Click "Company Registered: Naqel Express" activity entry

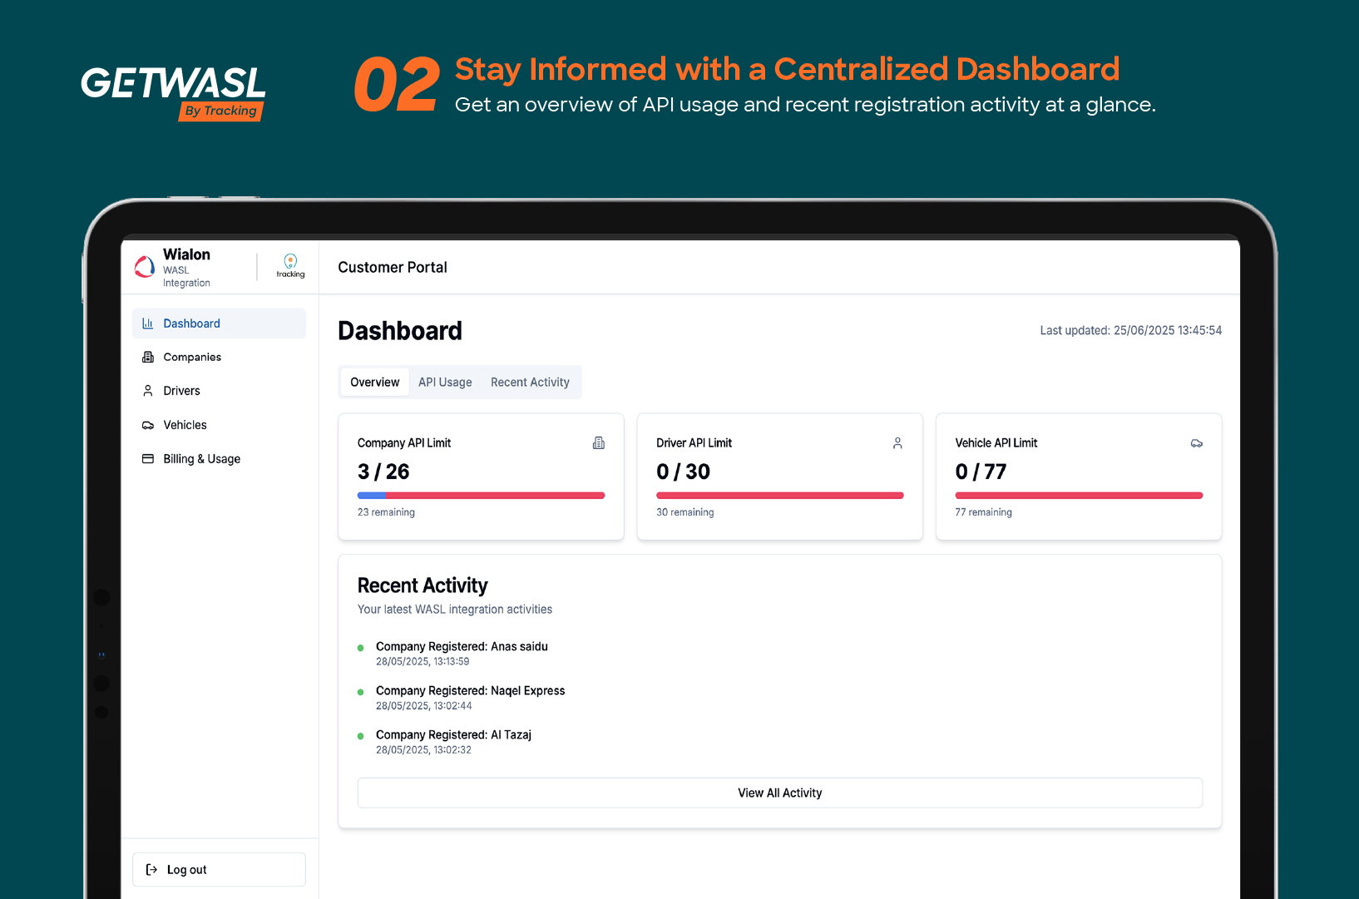471,691
